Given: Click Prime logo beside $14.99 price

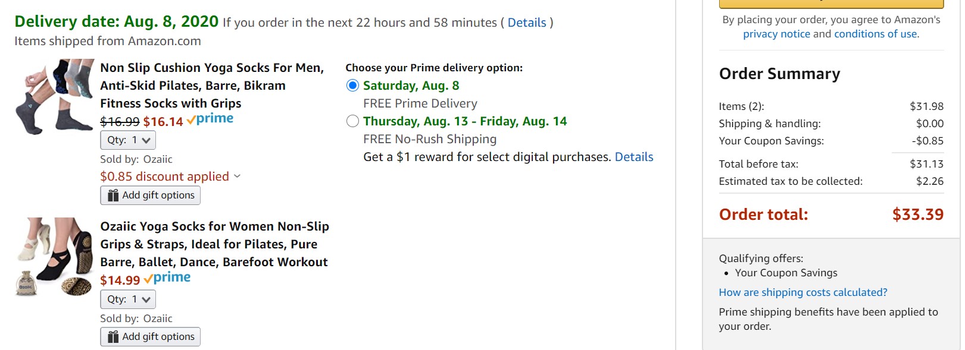Looking at the screenshot, I should tap(167, 278).
